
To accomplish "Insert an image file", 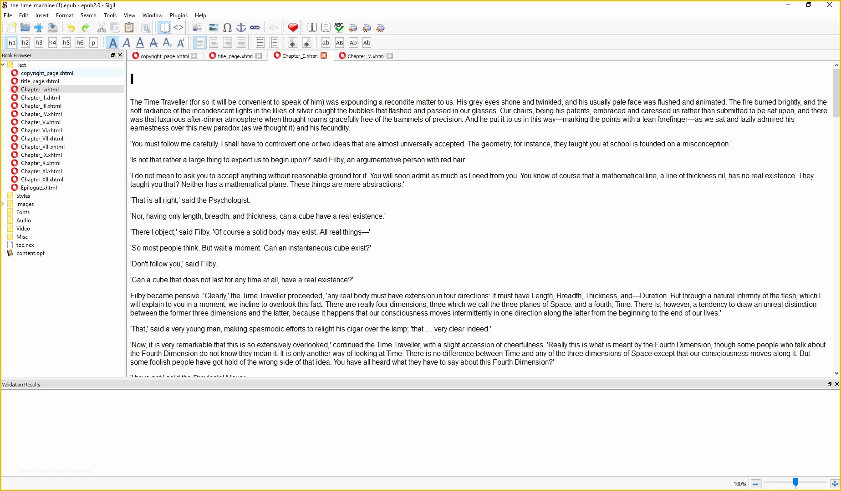I will click(214, 28).
